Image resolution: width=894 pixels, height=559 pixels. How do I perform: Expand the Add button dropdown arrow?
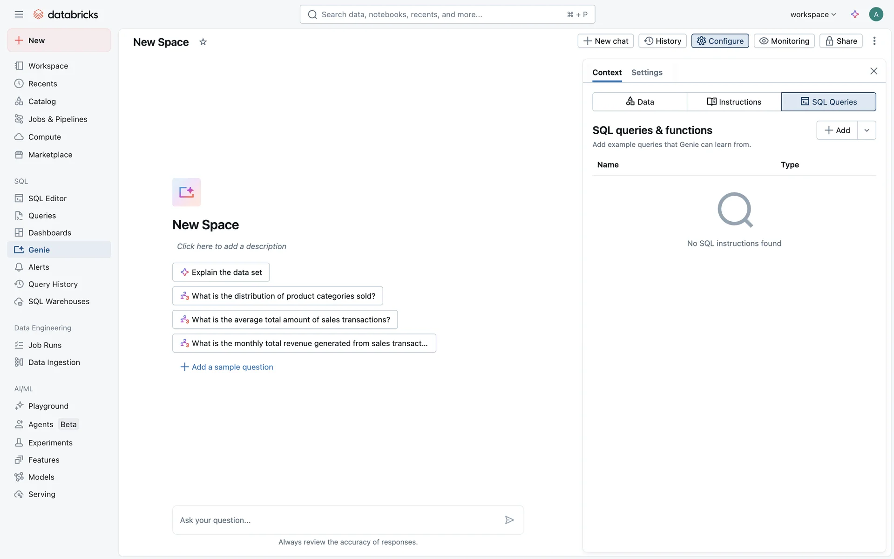click(867, 130)
